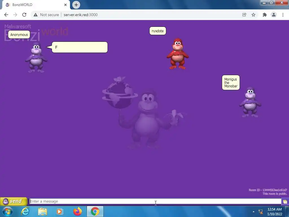289x217 pixels.
Task: Click the browser forward arrow
Action: [x=15, y=15]
